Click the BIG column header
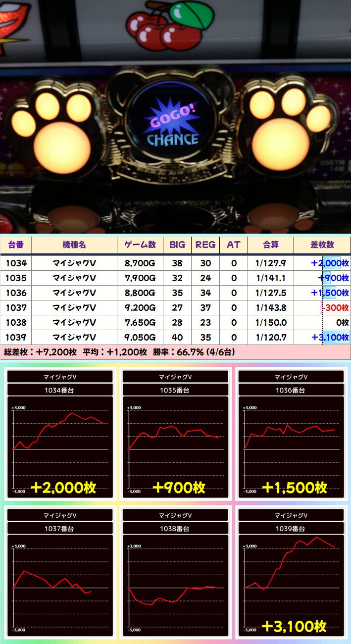This screenshot has width=351, height=644. coord(177,245)
